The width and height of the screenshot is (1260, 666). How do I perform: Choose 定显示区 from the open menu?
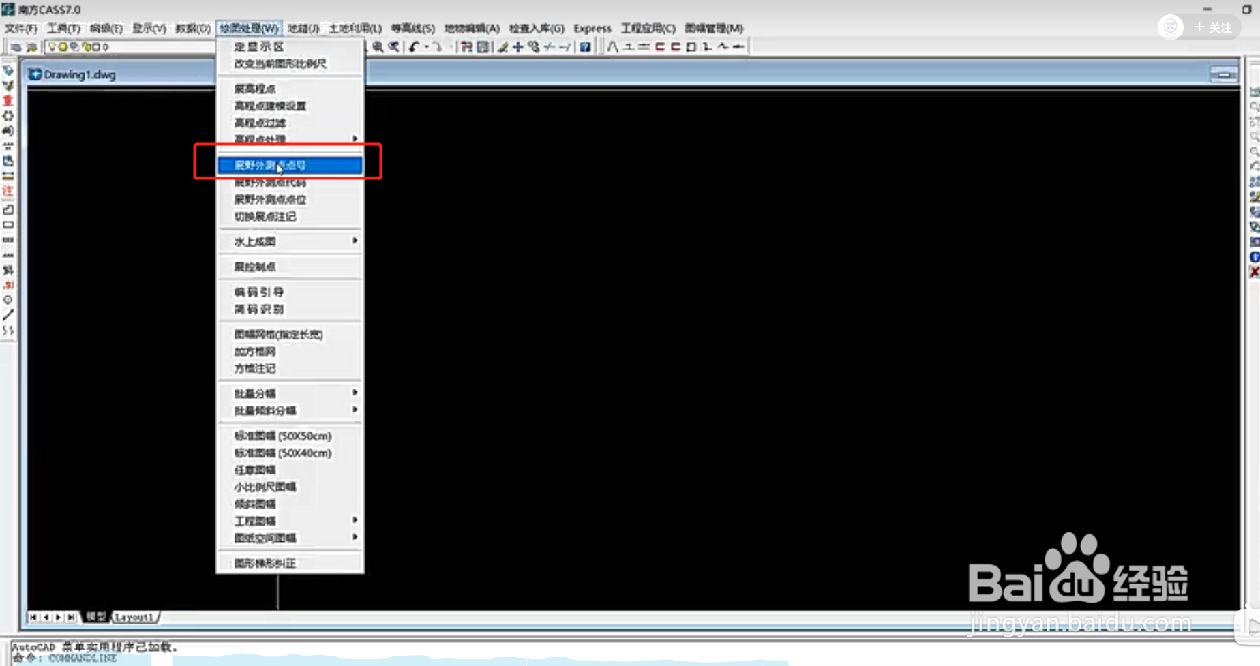pyautogui.click(x=290, y=46)
